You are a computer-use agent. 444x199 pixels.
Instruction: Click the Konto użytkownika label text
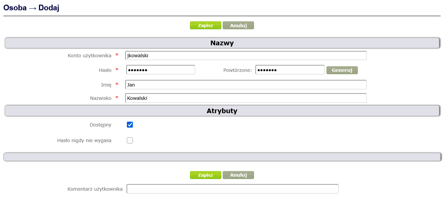[x=89, y=56]
